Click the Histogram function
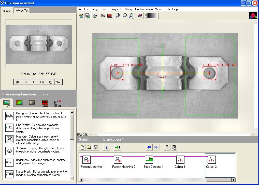The height and width of the screenshot is (185, 259). tap(9, 116)
